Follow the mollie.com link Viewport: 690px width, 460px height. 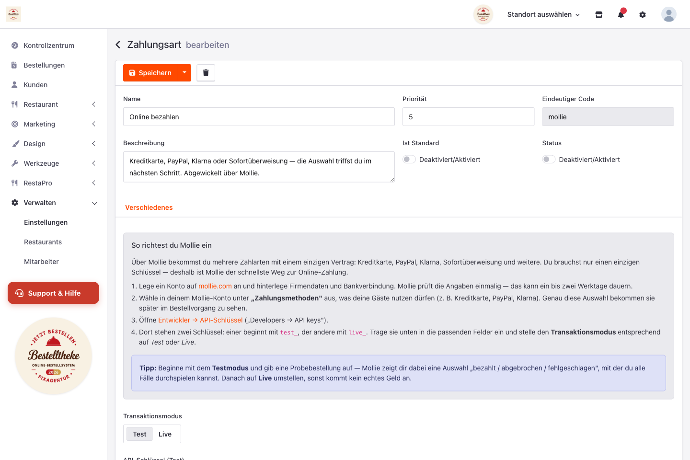click(215, 286)
